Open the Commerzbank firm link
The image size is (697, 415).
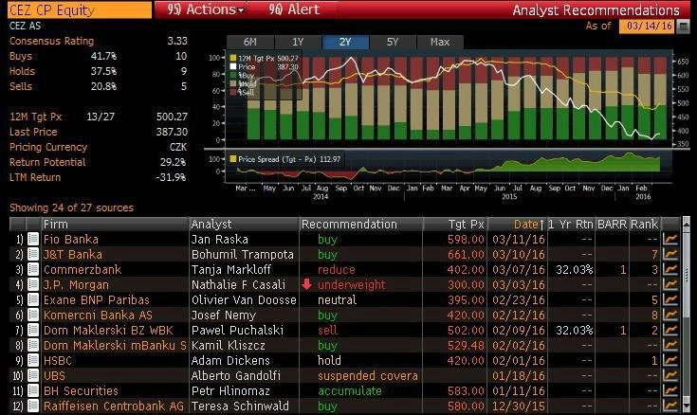[x=83, y=269]
